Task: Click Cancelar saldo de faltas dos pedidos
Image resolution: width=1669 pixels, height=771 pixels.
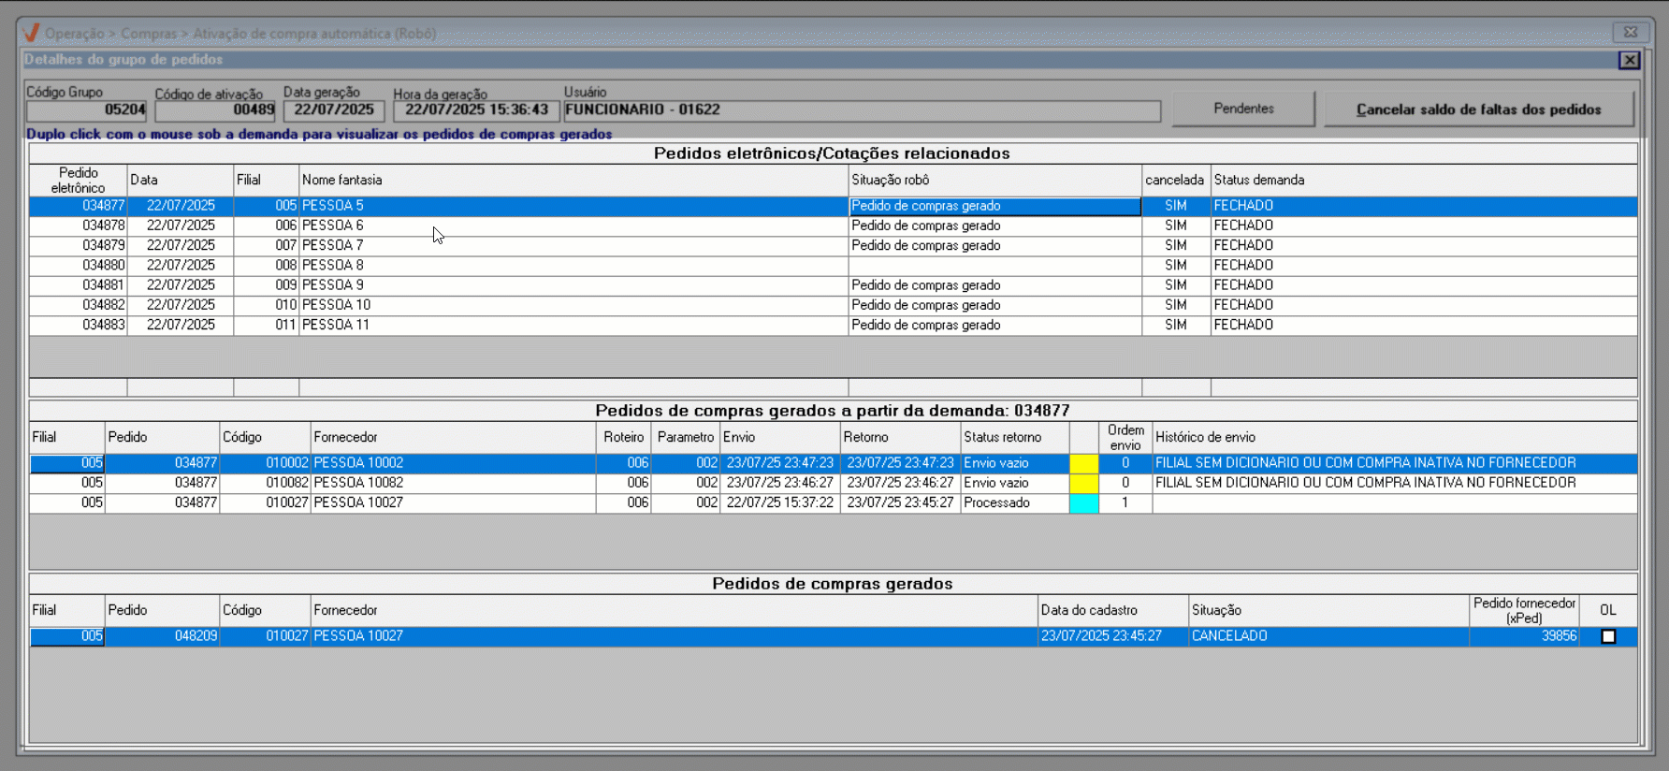Action: click(x=1478, y=109)
